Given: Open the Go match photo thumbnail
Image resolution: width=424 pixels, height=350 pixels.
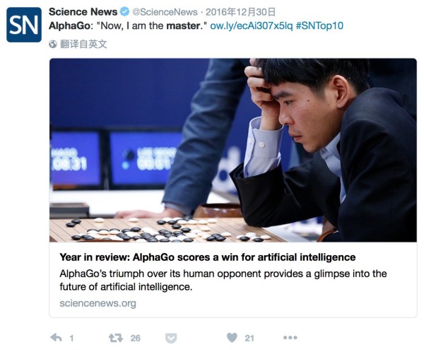Looking at the screenshot, I should (x=232, y=150).
